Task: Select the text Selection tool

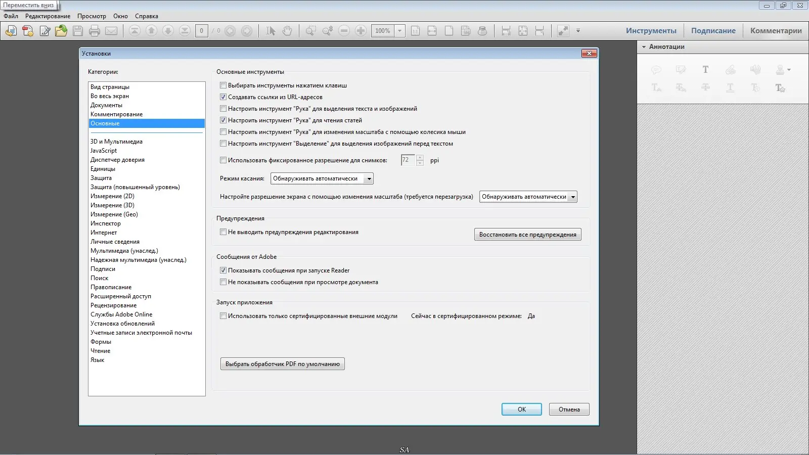Action: (271, 31)
